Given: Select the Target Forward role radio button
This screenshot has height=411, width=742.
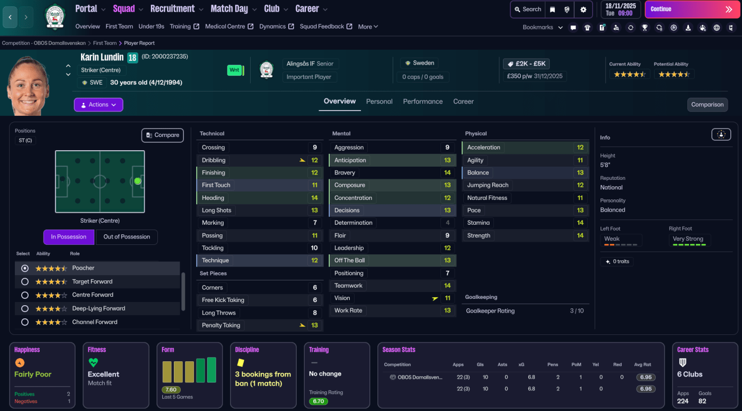Looking at the screenshot, I should (x=24, y=282).
